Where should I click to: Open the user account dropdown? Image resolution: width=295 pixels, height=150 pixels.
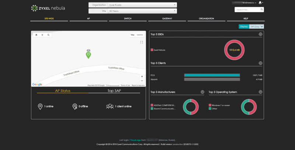(244, 3)
